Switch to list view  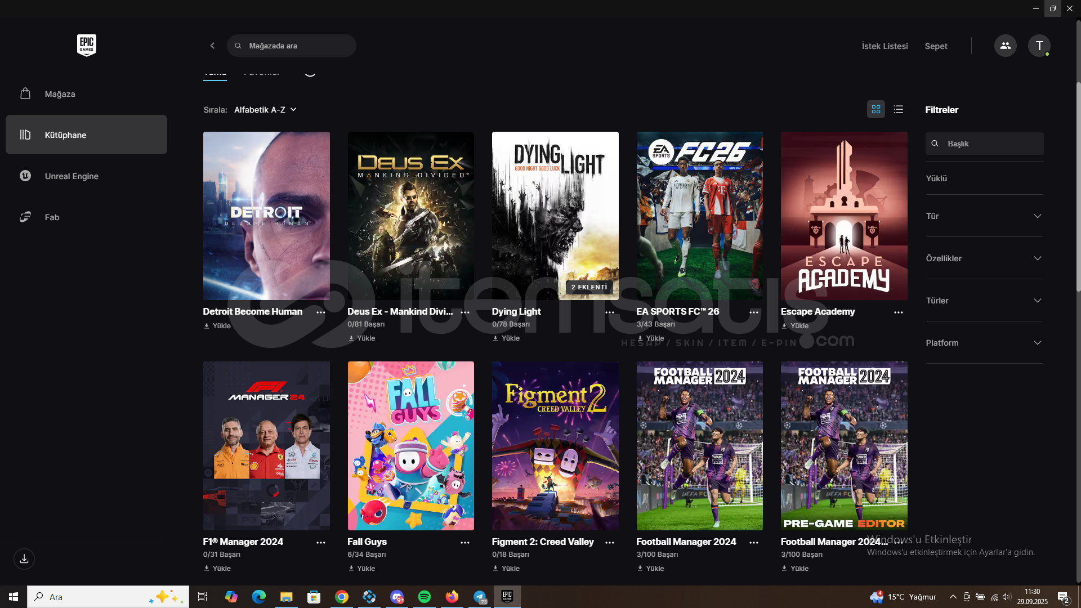click(899, 109)
